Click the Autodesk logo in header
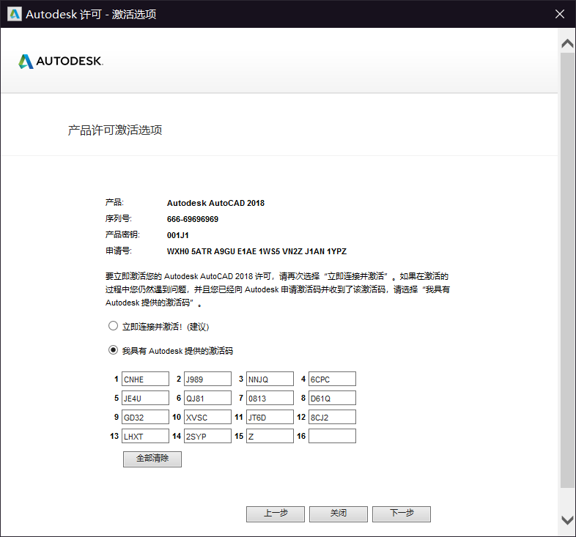This screenshot has height=537, width=576. [61, 62]
